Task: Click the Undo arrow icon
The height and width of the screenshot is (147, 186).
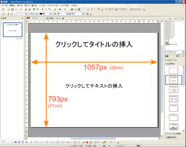Action: point(60,9)
